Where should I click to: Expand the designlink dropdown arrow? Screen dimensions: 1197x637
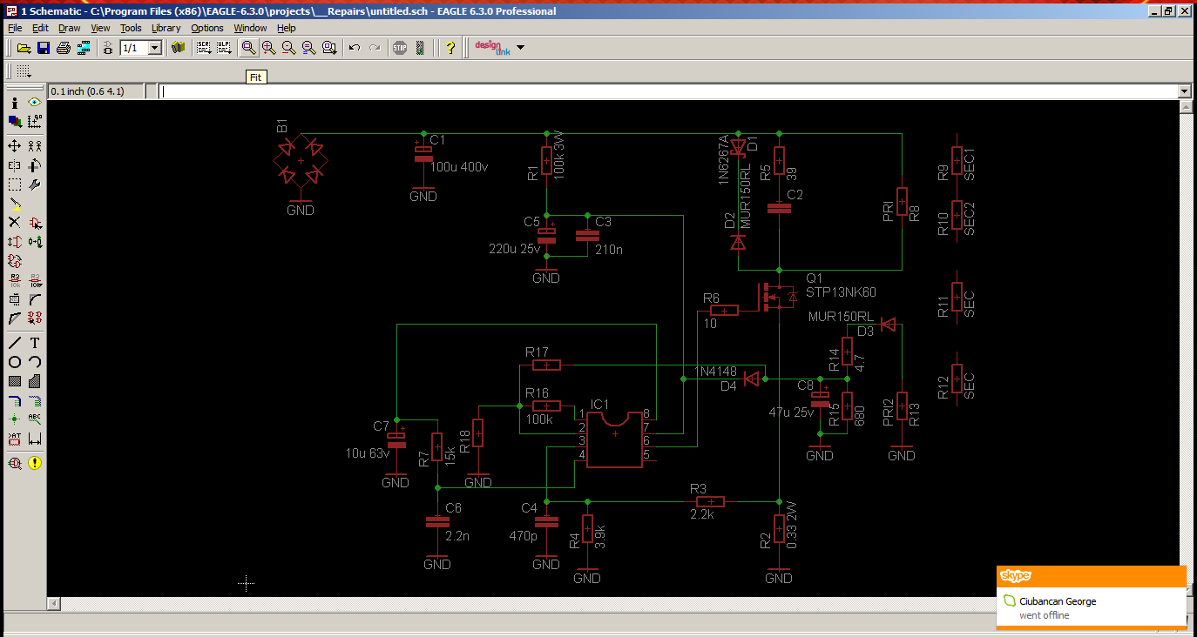click(x=520, y=48)
